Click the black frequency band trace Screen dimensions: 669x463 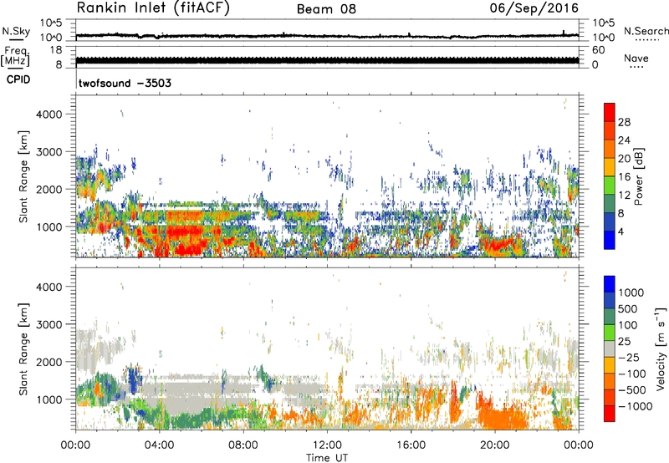coord(327,60)
